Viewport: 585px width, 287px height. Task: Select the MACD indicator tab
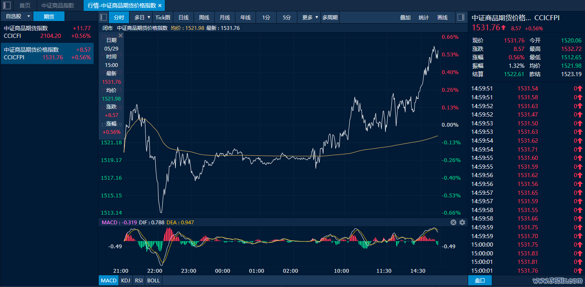pyautogui.click(x=109, y=280)
